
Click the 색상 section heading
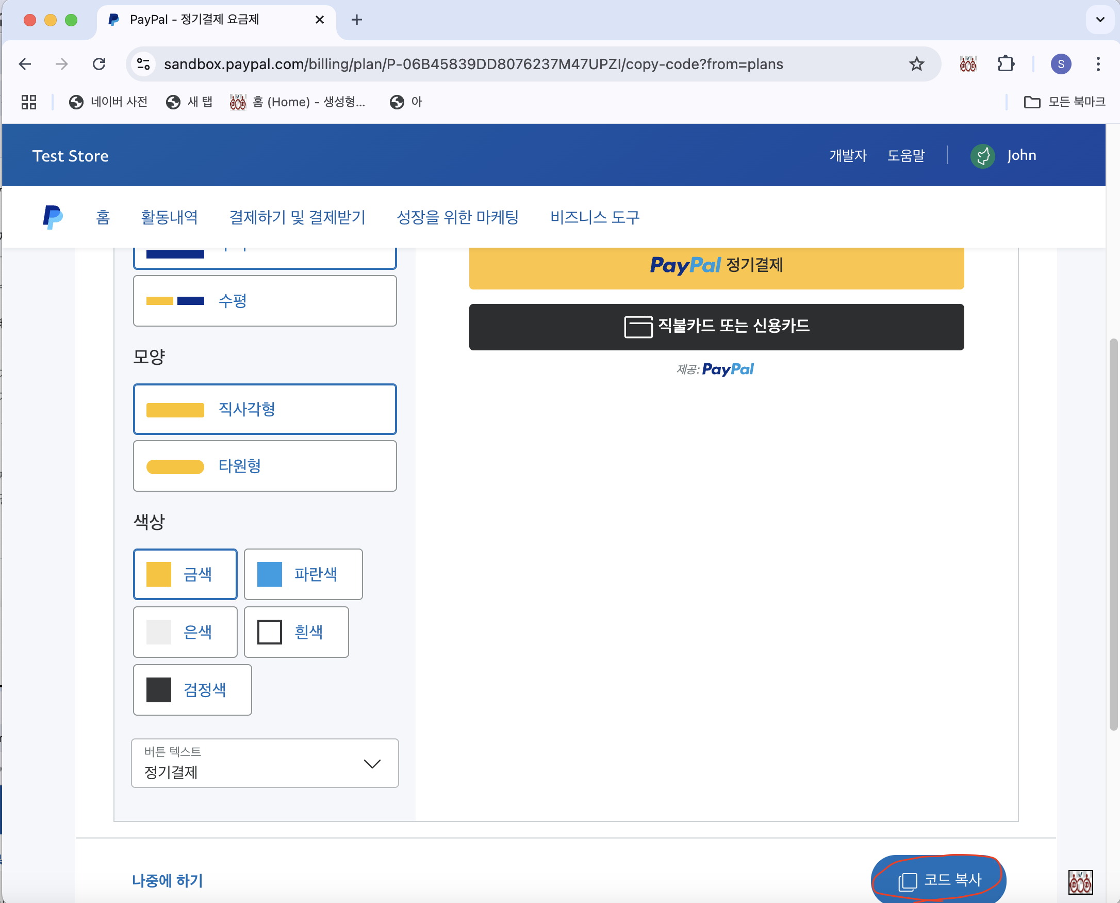[149, 521]
